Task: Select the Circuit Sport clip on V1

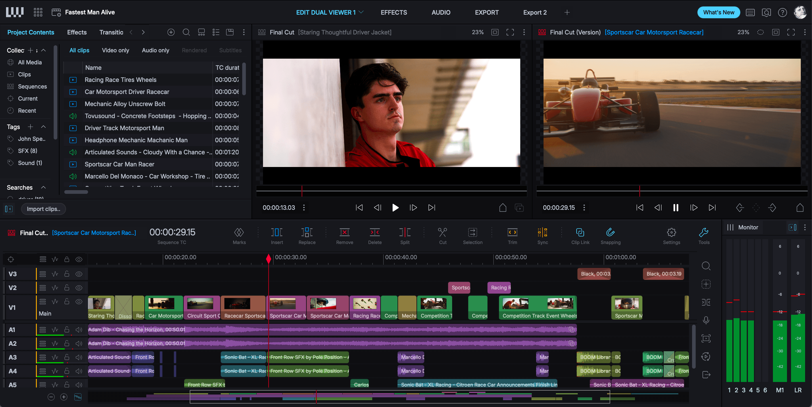Action: pos(202,307)
